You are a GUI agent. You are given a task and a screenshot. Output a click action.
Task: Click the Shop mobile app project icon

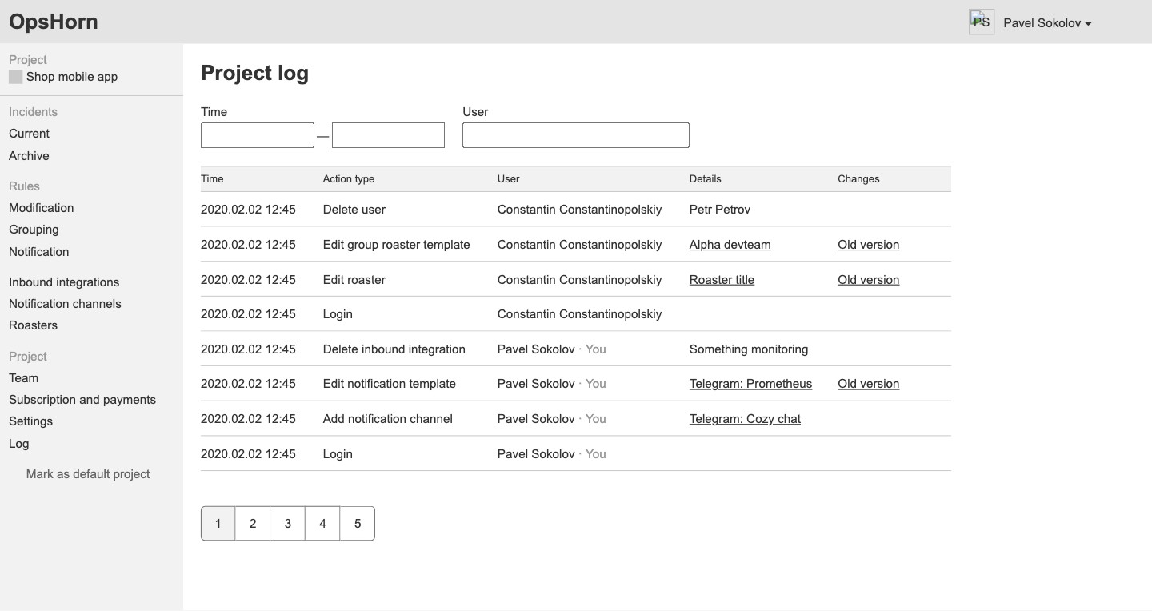15,77
